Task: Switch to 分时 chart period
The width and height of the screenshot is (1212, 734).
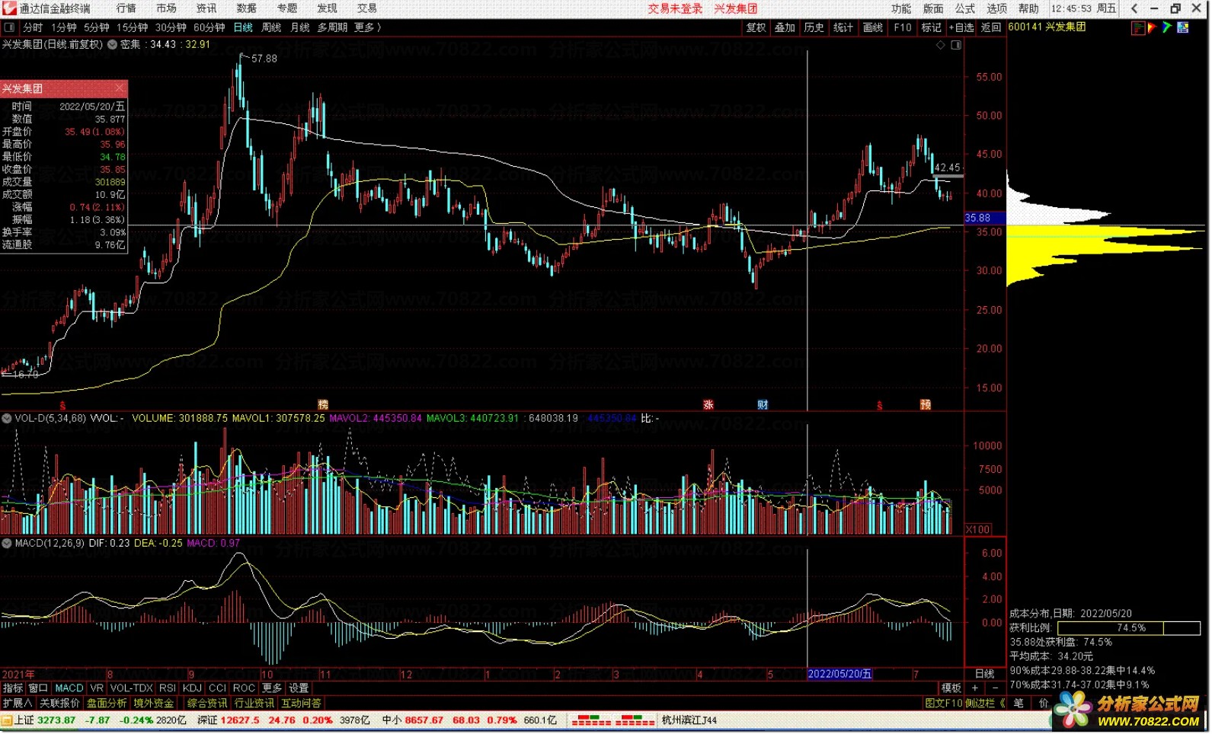Action: (x=33, y=27)
